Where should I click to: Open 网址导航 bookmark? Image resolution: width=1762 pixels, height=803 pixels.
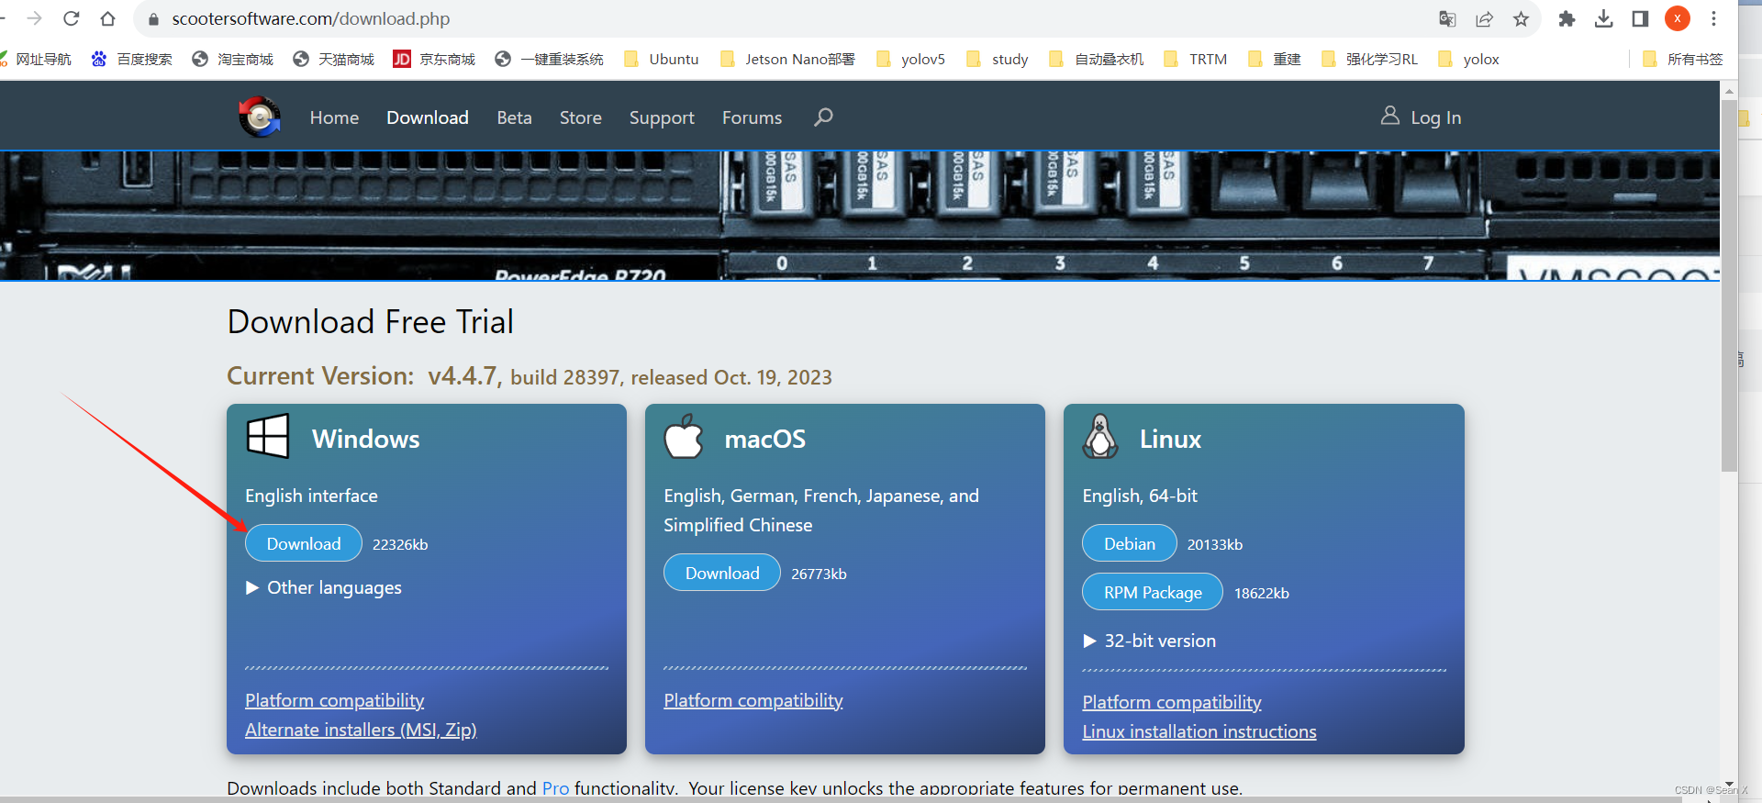[x=37, y=59]
